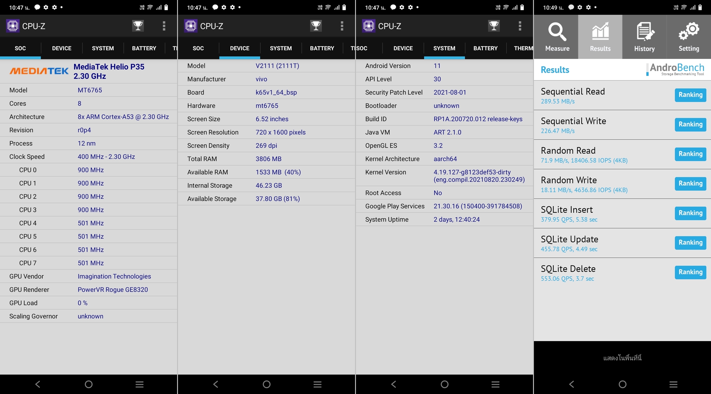The image size is (711, 394).
Task: Open overflow menu in first CPU-Z screen
Action: [164, 26]
